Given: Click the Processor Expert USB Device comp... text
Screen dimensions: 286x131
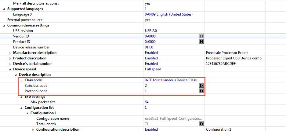Looking at the screenshot, I should click(x=235, y=58).
